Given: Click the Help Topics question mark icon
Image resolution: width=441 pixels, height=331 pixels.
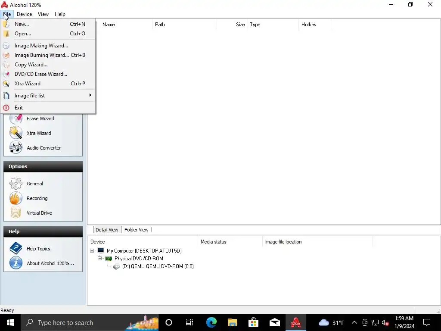Looking at the screenshot, I should point(16,248).
